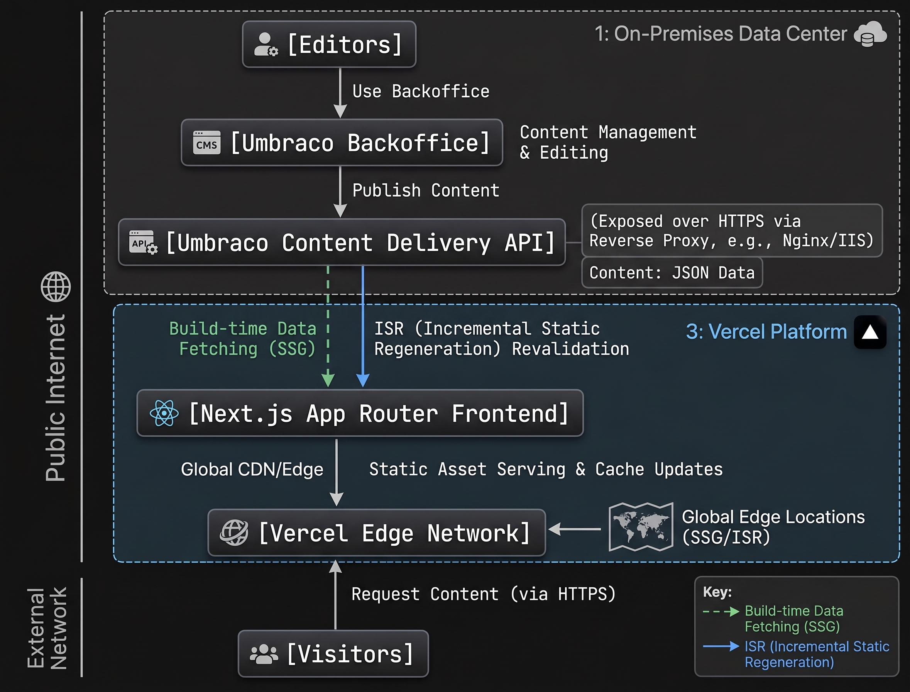910x692 pixels.
Task: Click the green dashed arrow in Key
Action: (x=721, y=612)
